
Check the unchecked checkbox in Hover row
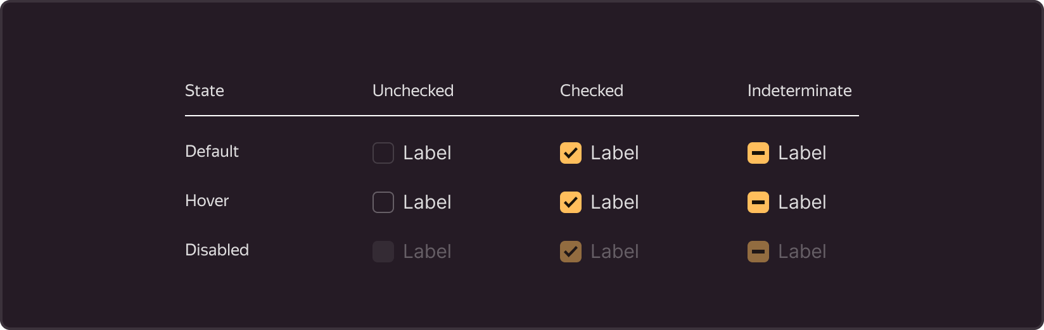383,202
